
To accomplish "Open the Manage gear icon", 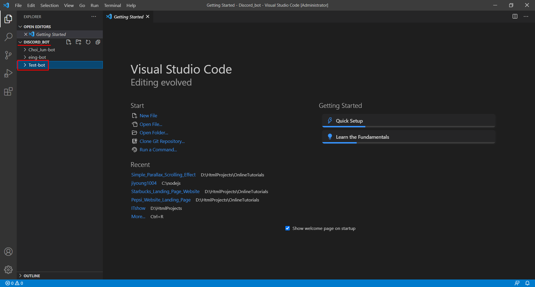I will click(x=8, y=269).
